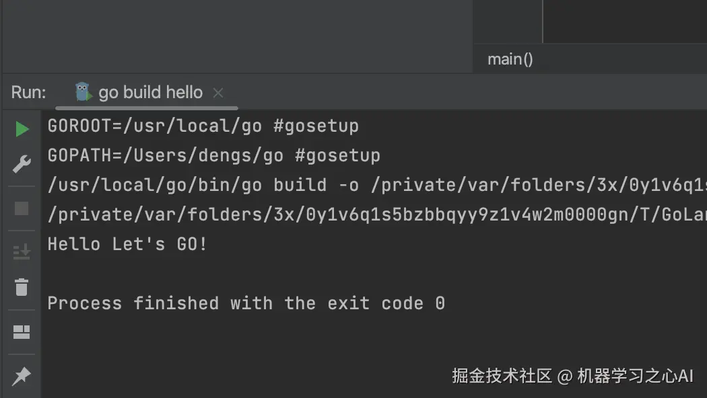This screenshot has height=398, width=707.
Task: Rerun the program with green play icon
Action: (22, 129)
